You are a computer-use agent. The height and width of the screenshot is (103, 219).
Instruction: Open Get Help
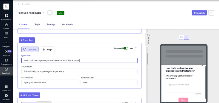point(6,97)
